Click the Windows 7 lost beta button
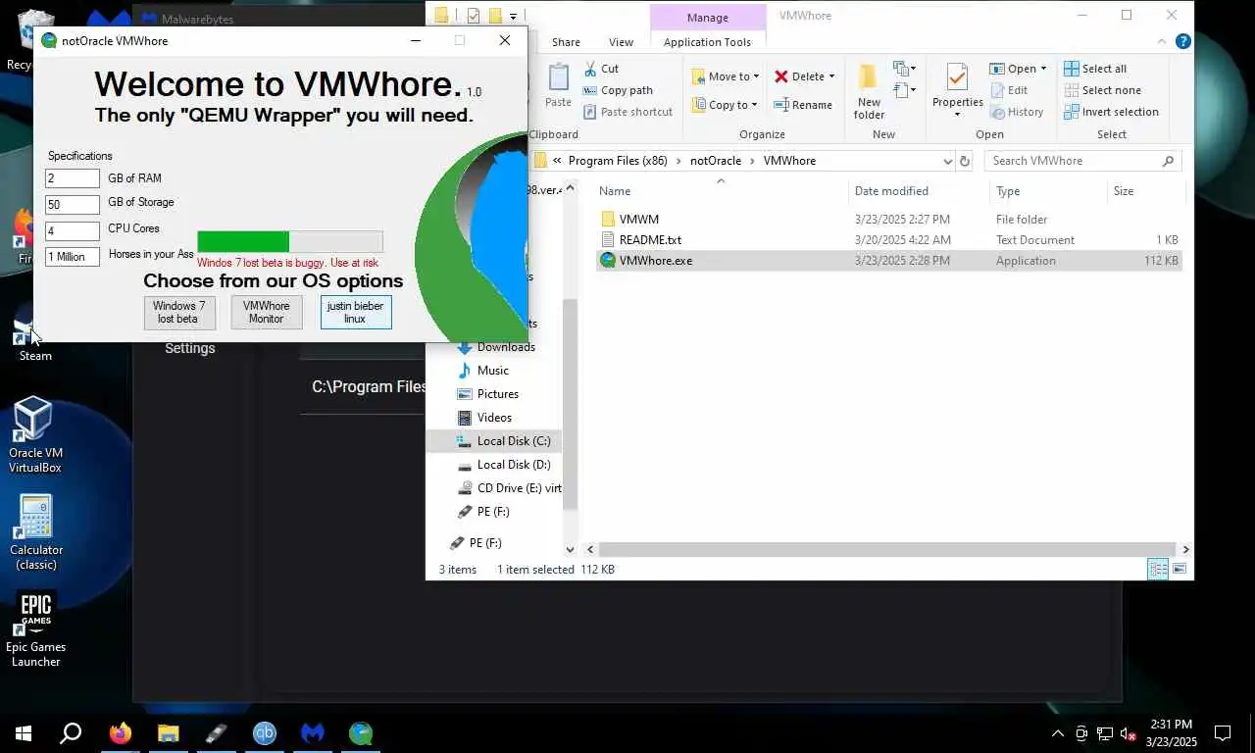 pos(178,312)
